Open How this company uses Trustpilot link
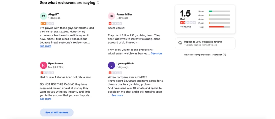Image resolution: width=275 pixels, height=119 pixels. coord(203,55)
